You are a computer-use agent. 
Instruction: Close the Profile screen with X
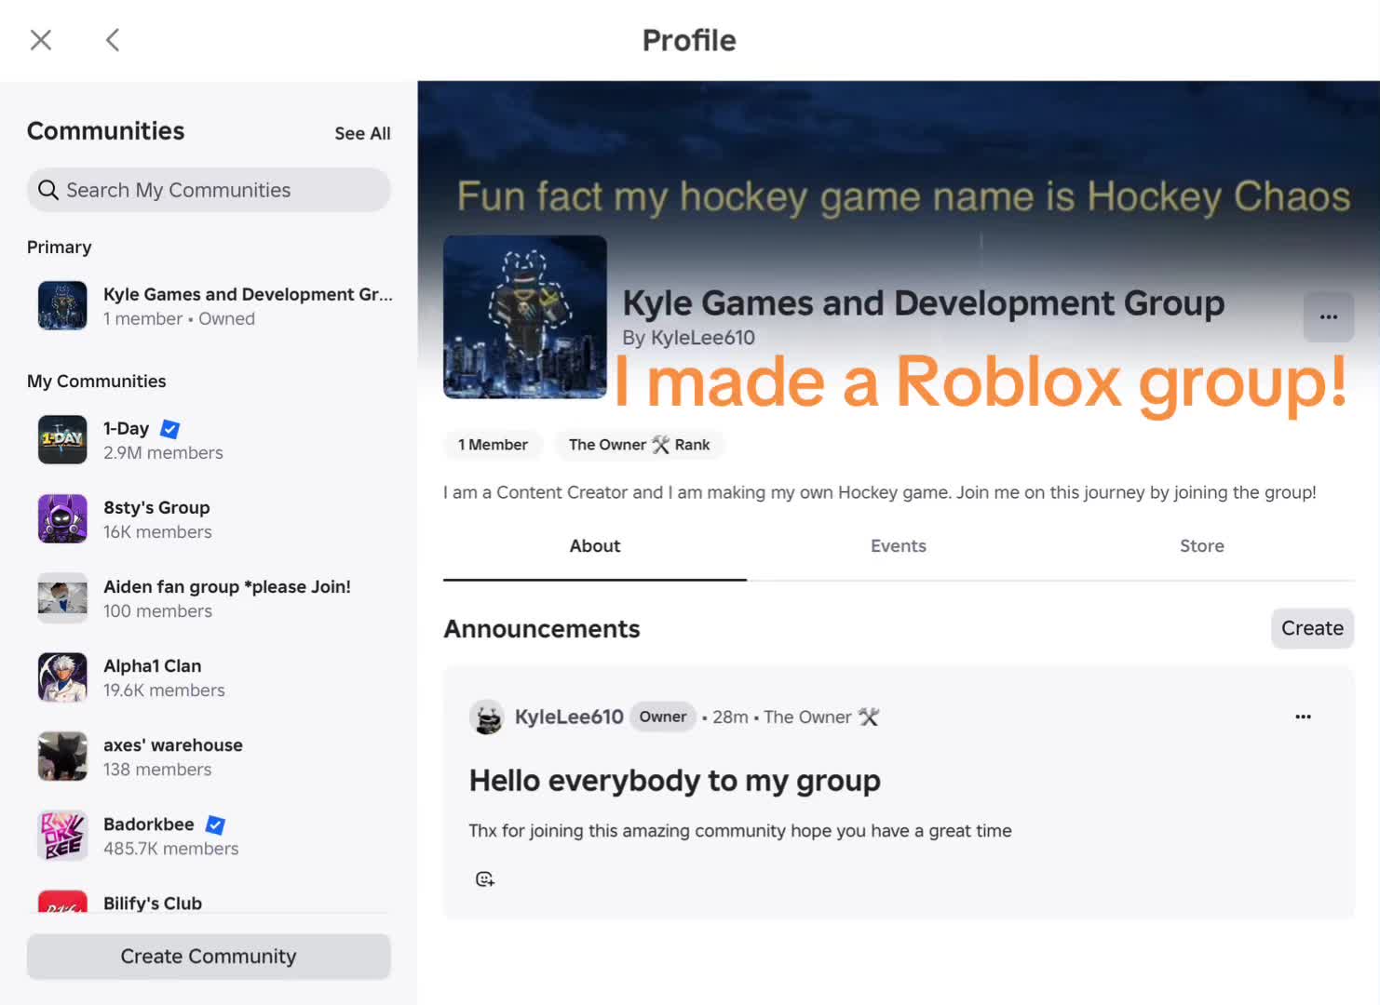[x=41, y=40]
